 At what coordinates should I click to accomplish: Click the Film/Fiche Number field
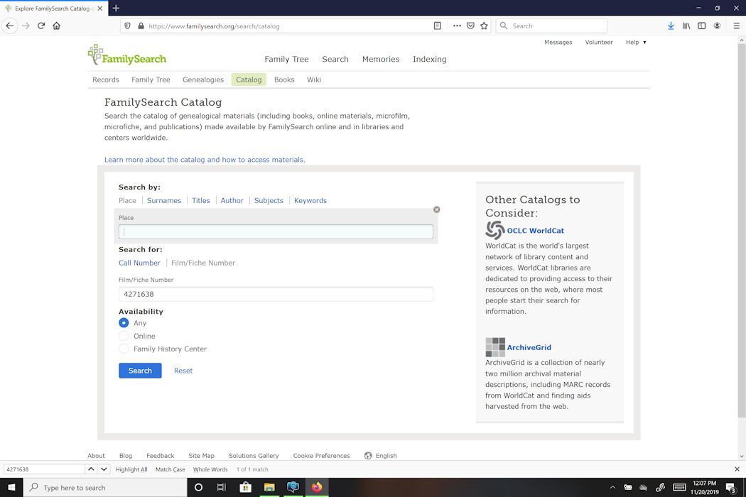[276, 294]
